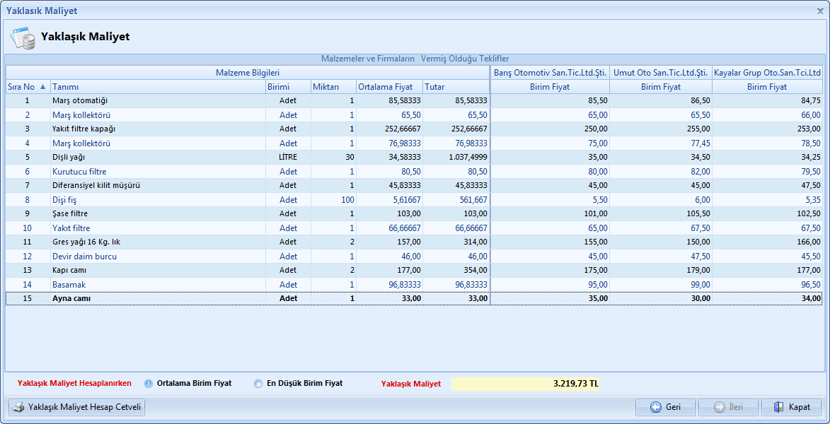830x424 pixels.
Task: Click the Kapat button
Action: pos(791,407)
